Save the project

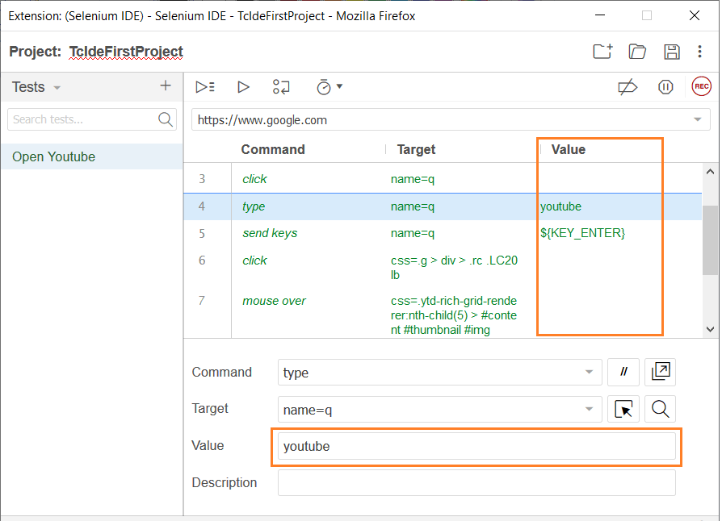[x=672, y=50]
